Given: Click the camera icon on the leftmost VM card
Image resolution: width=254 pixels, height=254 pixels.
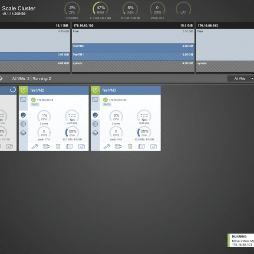Looking at the screenshot, I should pyautogui.click(x=9, y=146).
